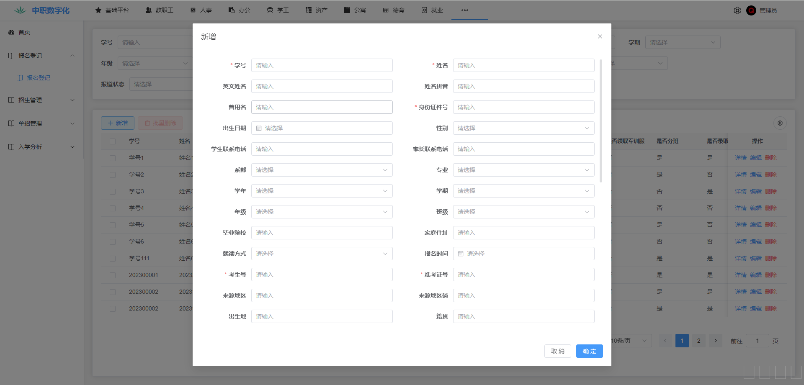The width and height of the screenshot is (804, 385).
Task: Click the settings gear icon in top bar
Action: [737, 10]
